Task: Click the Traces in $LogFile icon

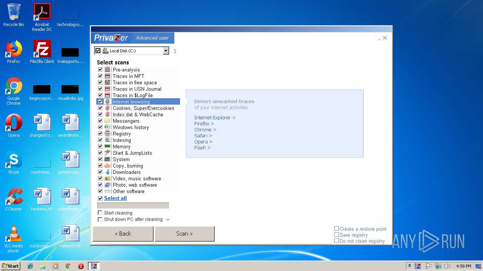Action: click(108, 95)
